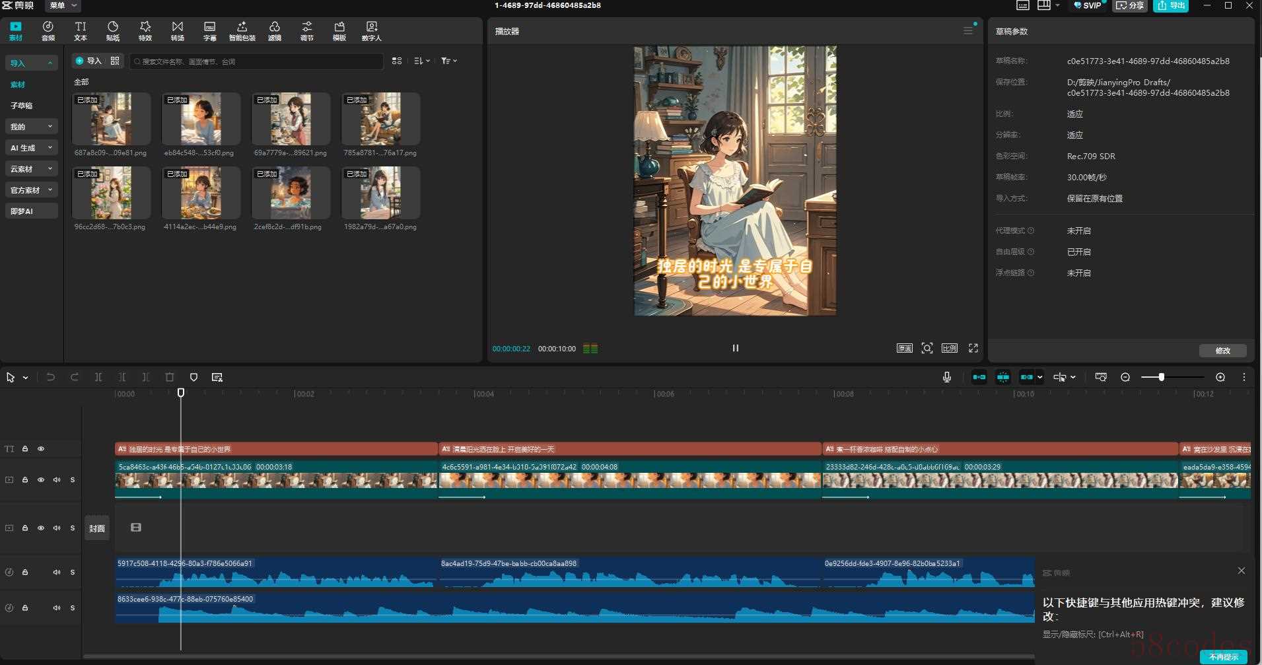Image resolution: width=1262 pixels, height=665 pixels.
Task: Click the voice-over microphone icon
Action: (946, 377)
